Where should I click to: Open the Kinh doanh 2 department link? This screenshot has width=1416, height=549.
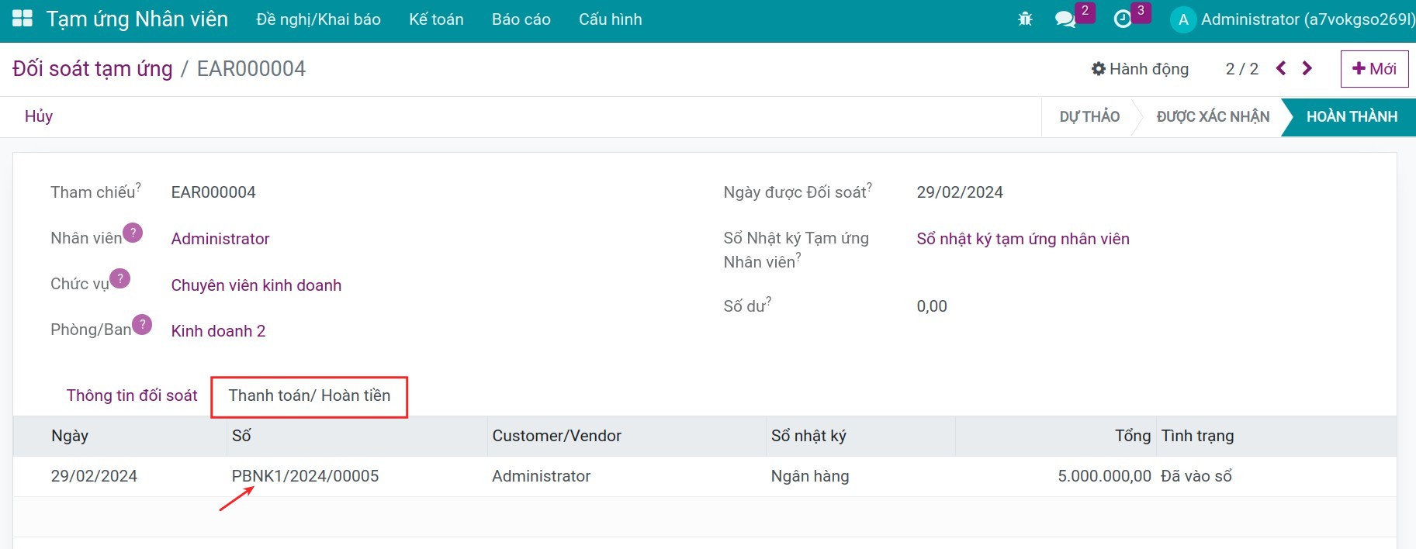pos(218,331)
